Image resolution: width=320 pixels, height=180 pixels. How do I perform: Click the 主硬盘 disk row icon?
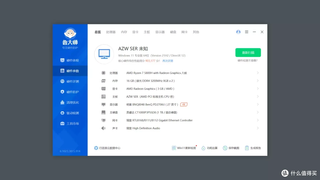pos(103,112)
